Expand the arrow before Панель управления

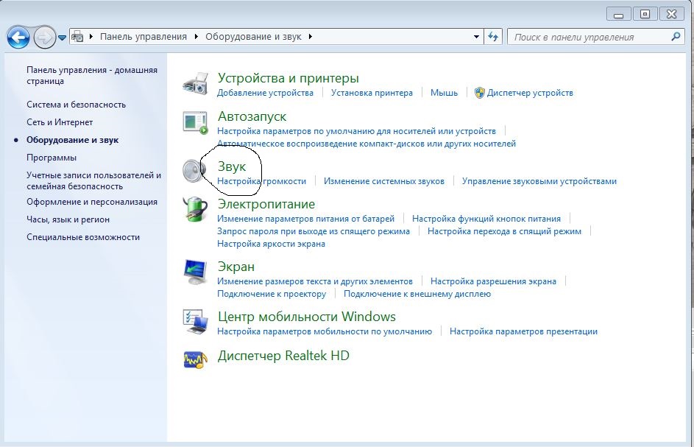click(91, 37)
